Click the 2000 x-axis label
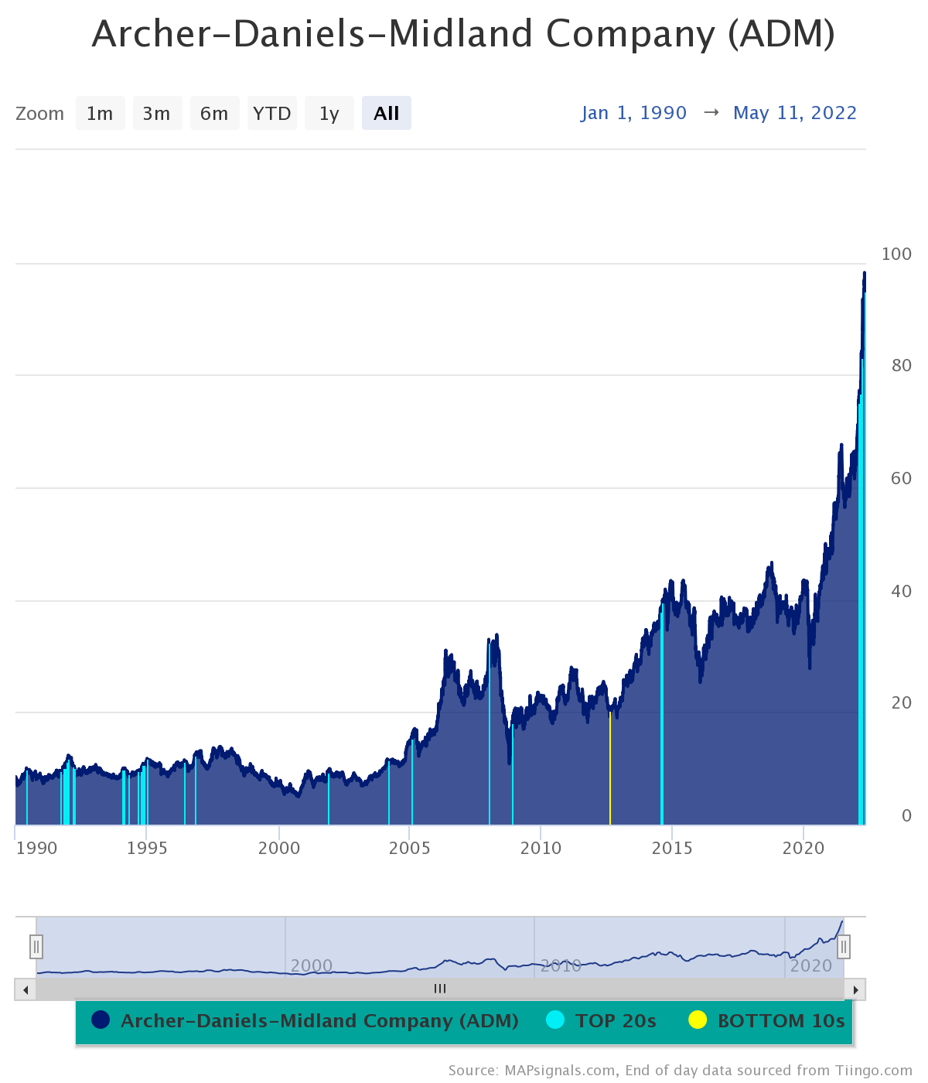 (x=278, y=848)
